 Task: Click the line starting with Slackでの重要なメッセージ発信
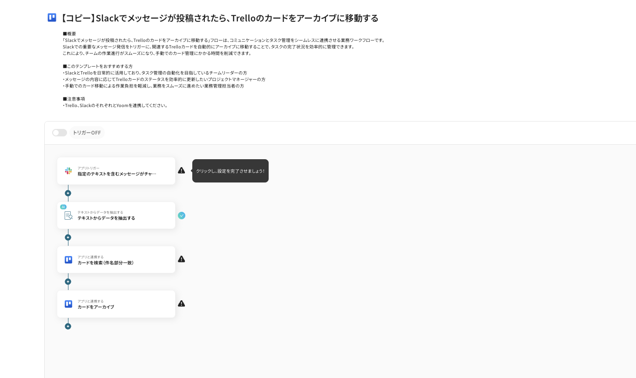click(209, 47)
